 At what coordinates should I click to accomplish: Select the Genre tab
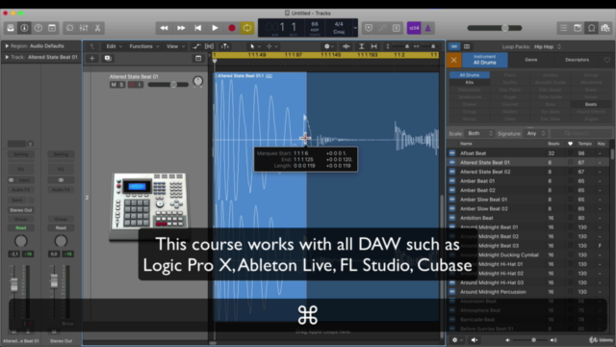530,60
